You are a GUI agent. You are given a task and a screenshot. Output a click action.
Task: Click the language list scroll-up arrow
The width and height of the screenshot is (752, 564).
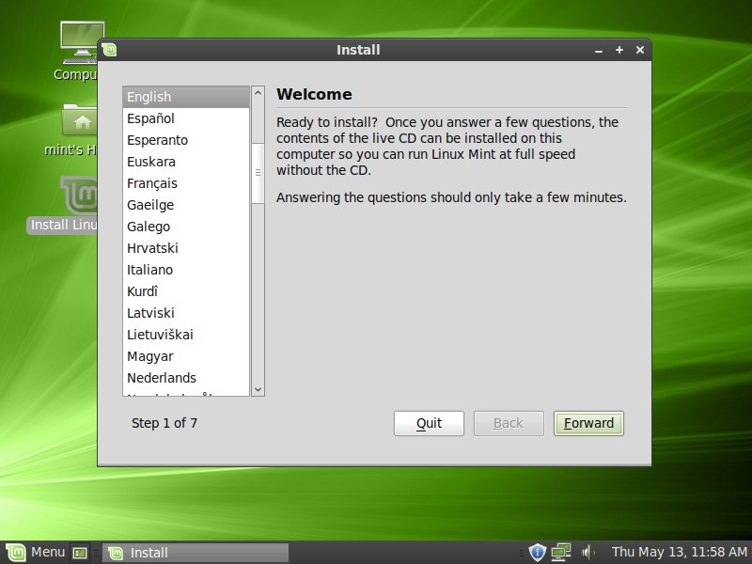tap(258, 92)
